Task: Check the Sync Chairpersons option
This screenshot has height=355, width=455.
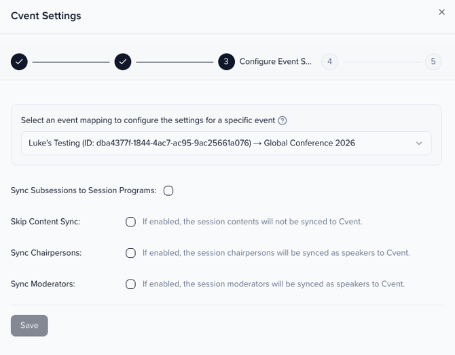Action: pyautogui.click(x=130, y=253)
